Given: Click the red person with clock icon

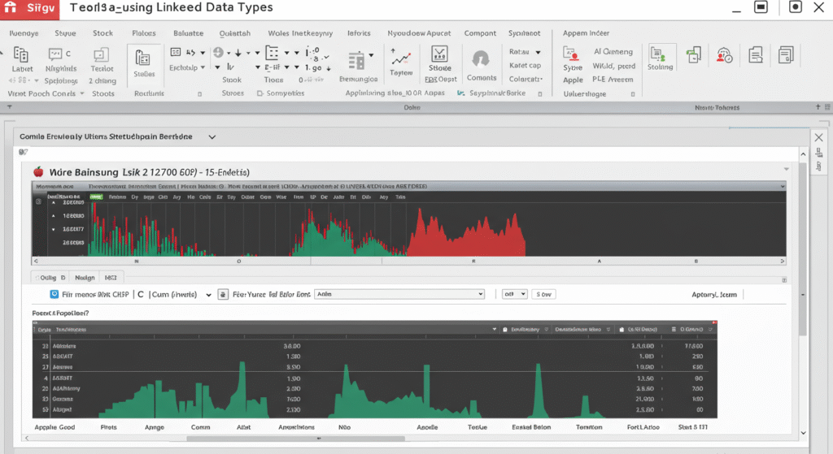Looking at the screenshot, I should pyautogui.click(x=723, y=55).
